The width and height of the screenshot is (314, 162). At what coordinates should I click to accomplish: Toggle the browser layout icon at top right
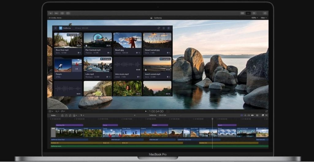click(x=243, y=13)
